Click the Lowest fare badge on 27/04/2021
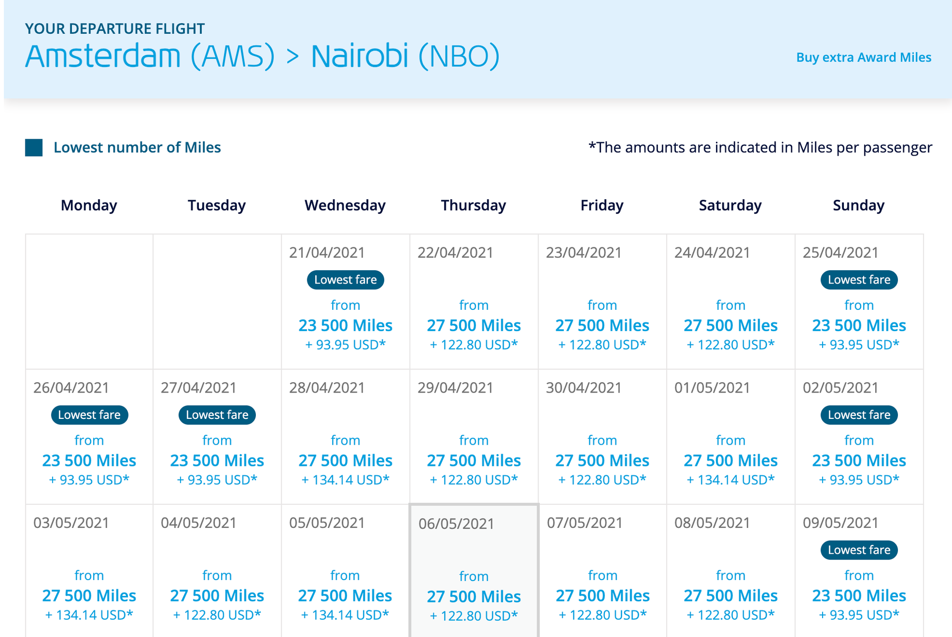The image size is (952, 637). pyautogui.click(x=217, y=415)
